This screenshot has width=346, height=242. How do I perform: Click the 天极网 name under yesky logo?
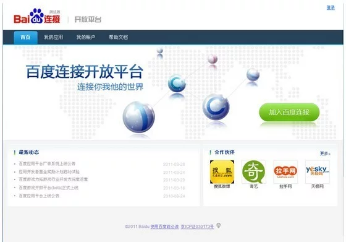click(x=318, y=186)
